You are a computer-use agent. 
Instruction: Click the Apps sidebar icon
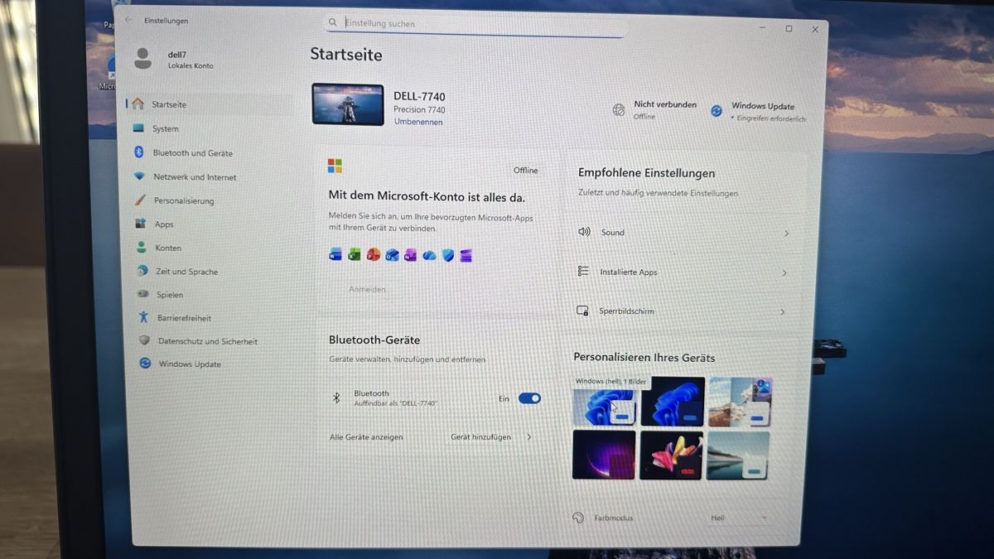141,224
